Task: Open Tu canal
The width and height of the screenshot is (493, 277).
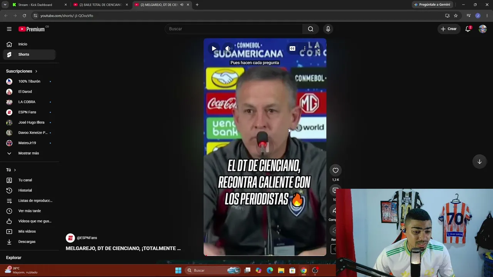Action: pos(29,180)
